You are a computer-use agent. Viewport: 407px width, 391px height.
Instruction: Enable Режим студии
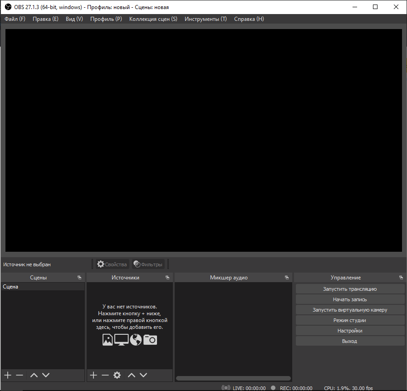tap(350, 320)
